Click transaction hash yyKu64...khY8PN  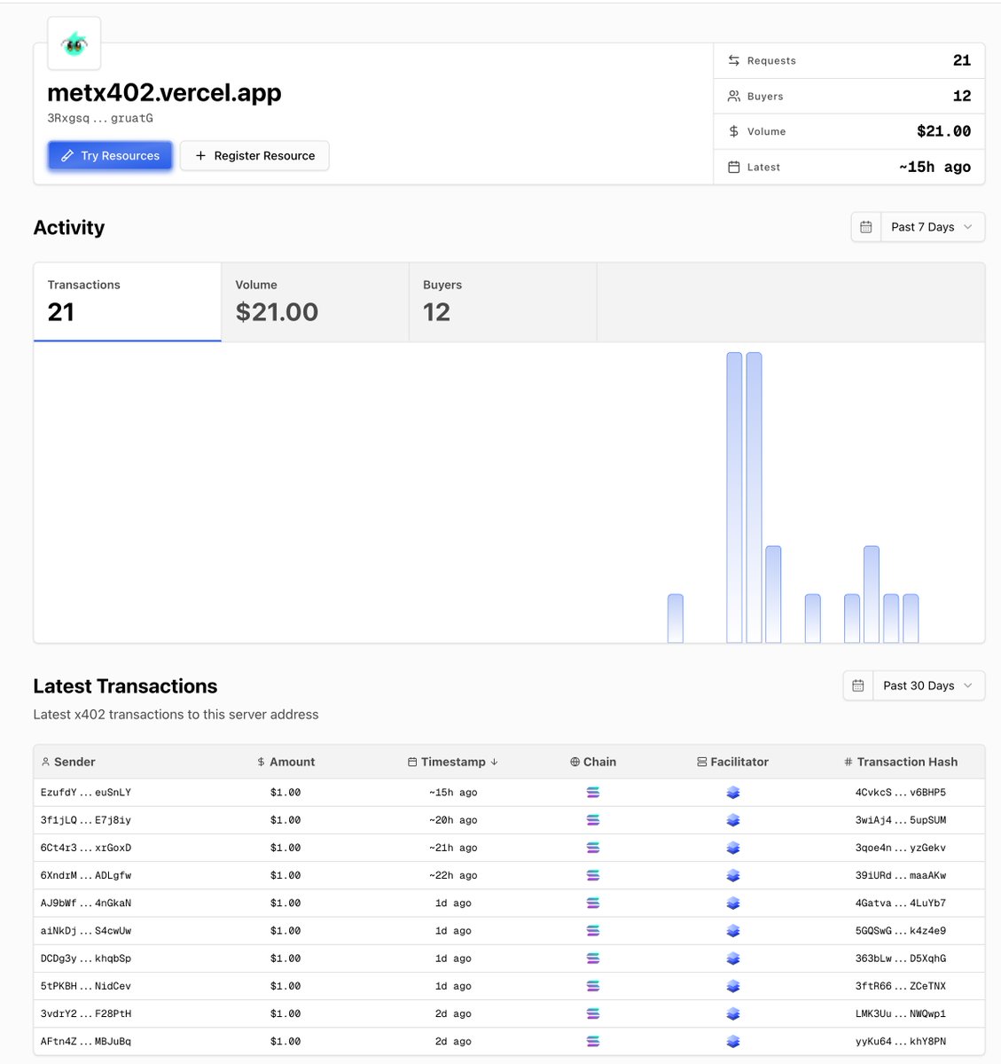point(901,1041)
